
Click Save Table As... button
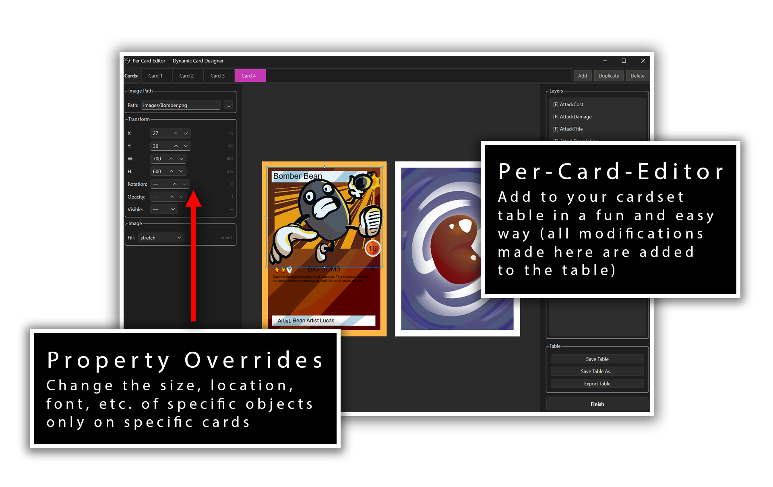point(597,371)
